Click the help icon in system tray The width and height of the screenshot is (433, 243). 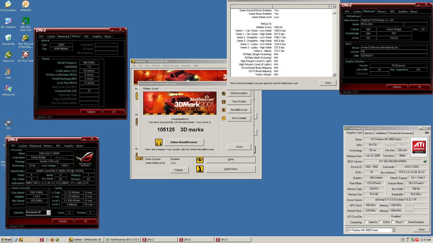402,240
